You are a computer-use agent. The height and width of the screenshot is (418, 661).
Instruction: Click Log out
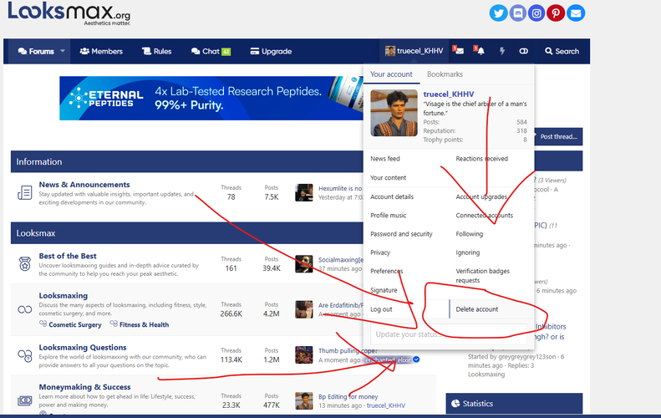click(x=381, y=309)
